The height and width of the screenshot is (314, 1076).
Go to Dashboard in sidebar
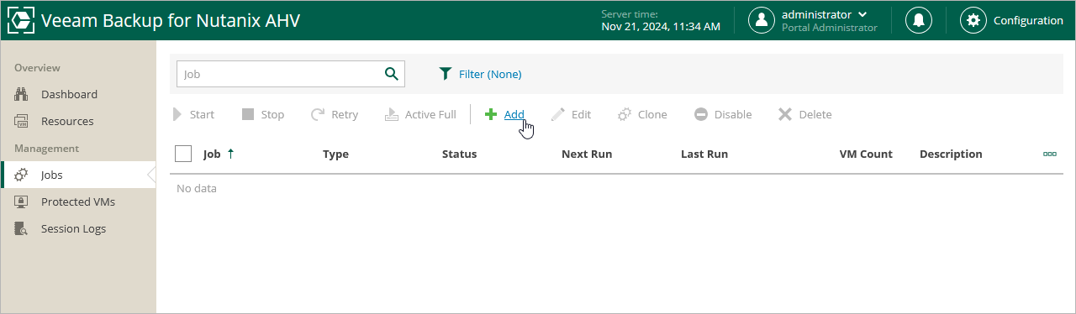(x=69, y=94)
